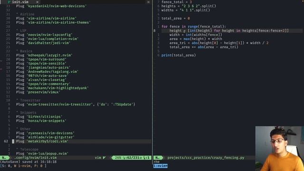Click the webcam video thumbnail
The width and height of the screenshot is (304, 171).
280,149
